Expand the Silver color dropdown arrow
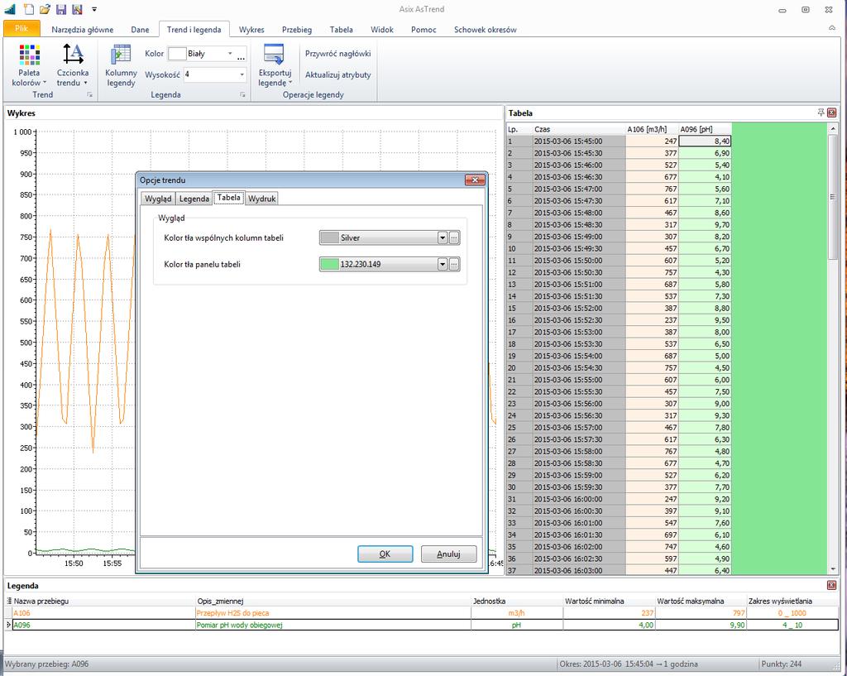Image resolution: width=847 pixels, height=676 pixels. click(443, 237)
